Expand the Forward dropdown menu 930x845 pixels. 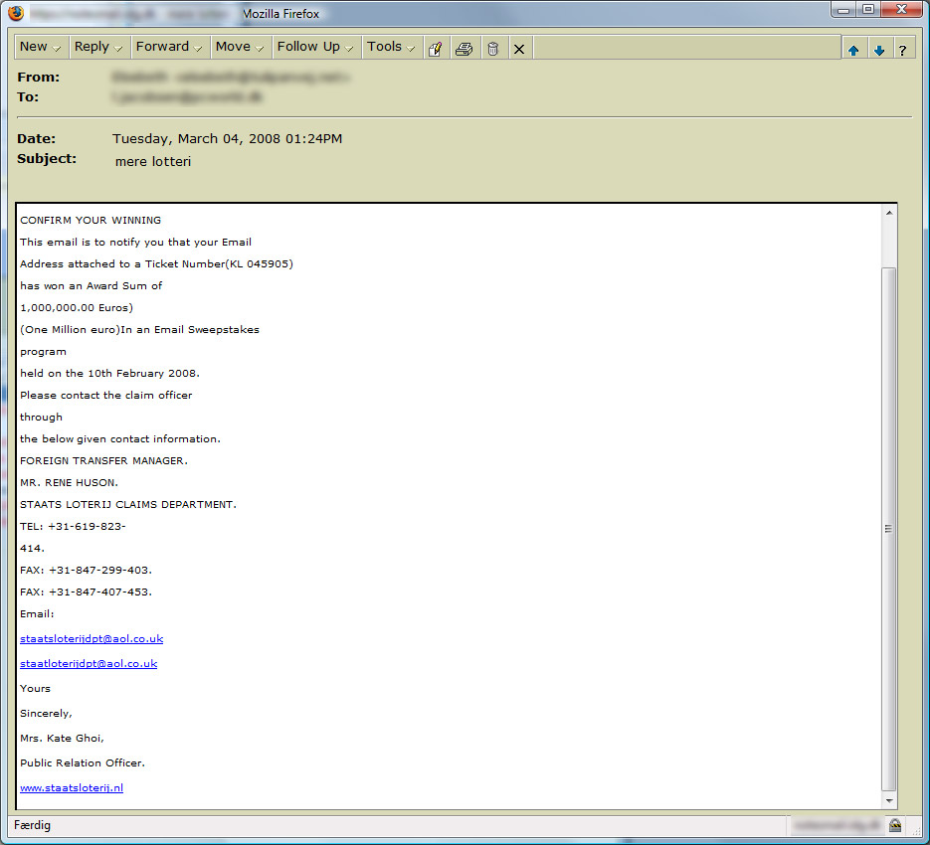169,47
